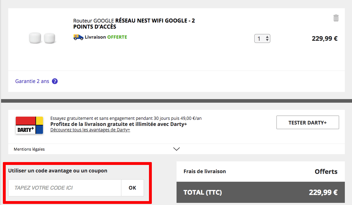Click the total amount 229,99 € in dark bar
Viewport: 352px width, 205px height.
click(x=323, y=192)
